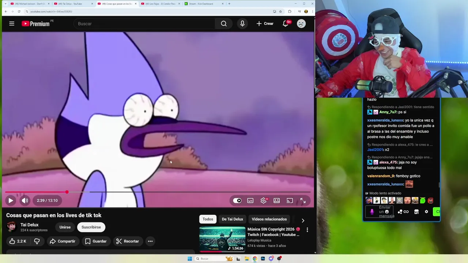Mute the video with the volume icon

(25, 201)
